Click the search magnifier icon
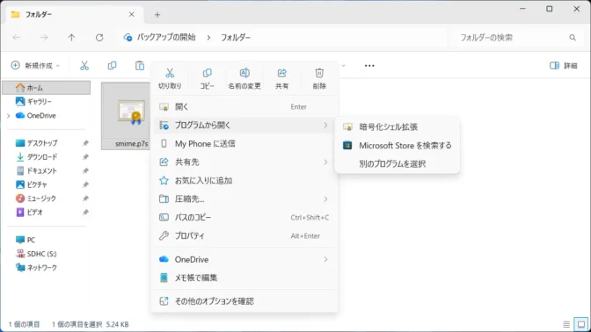 click(x=573, y=38)
